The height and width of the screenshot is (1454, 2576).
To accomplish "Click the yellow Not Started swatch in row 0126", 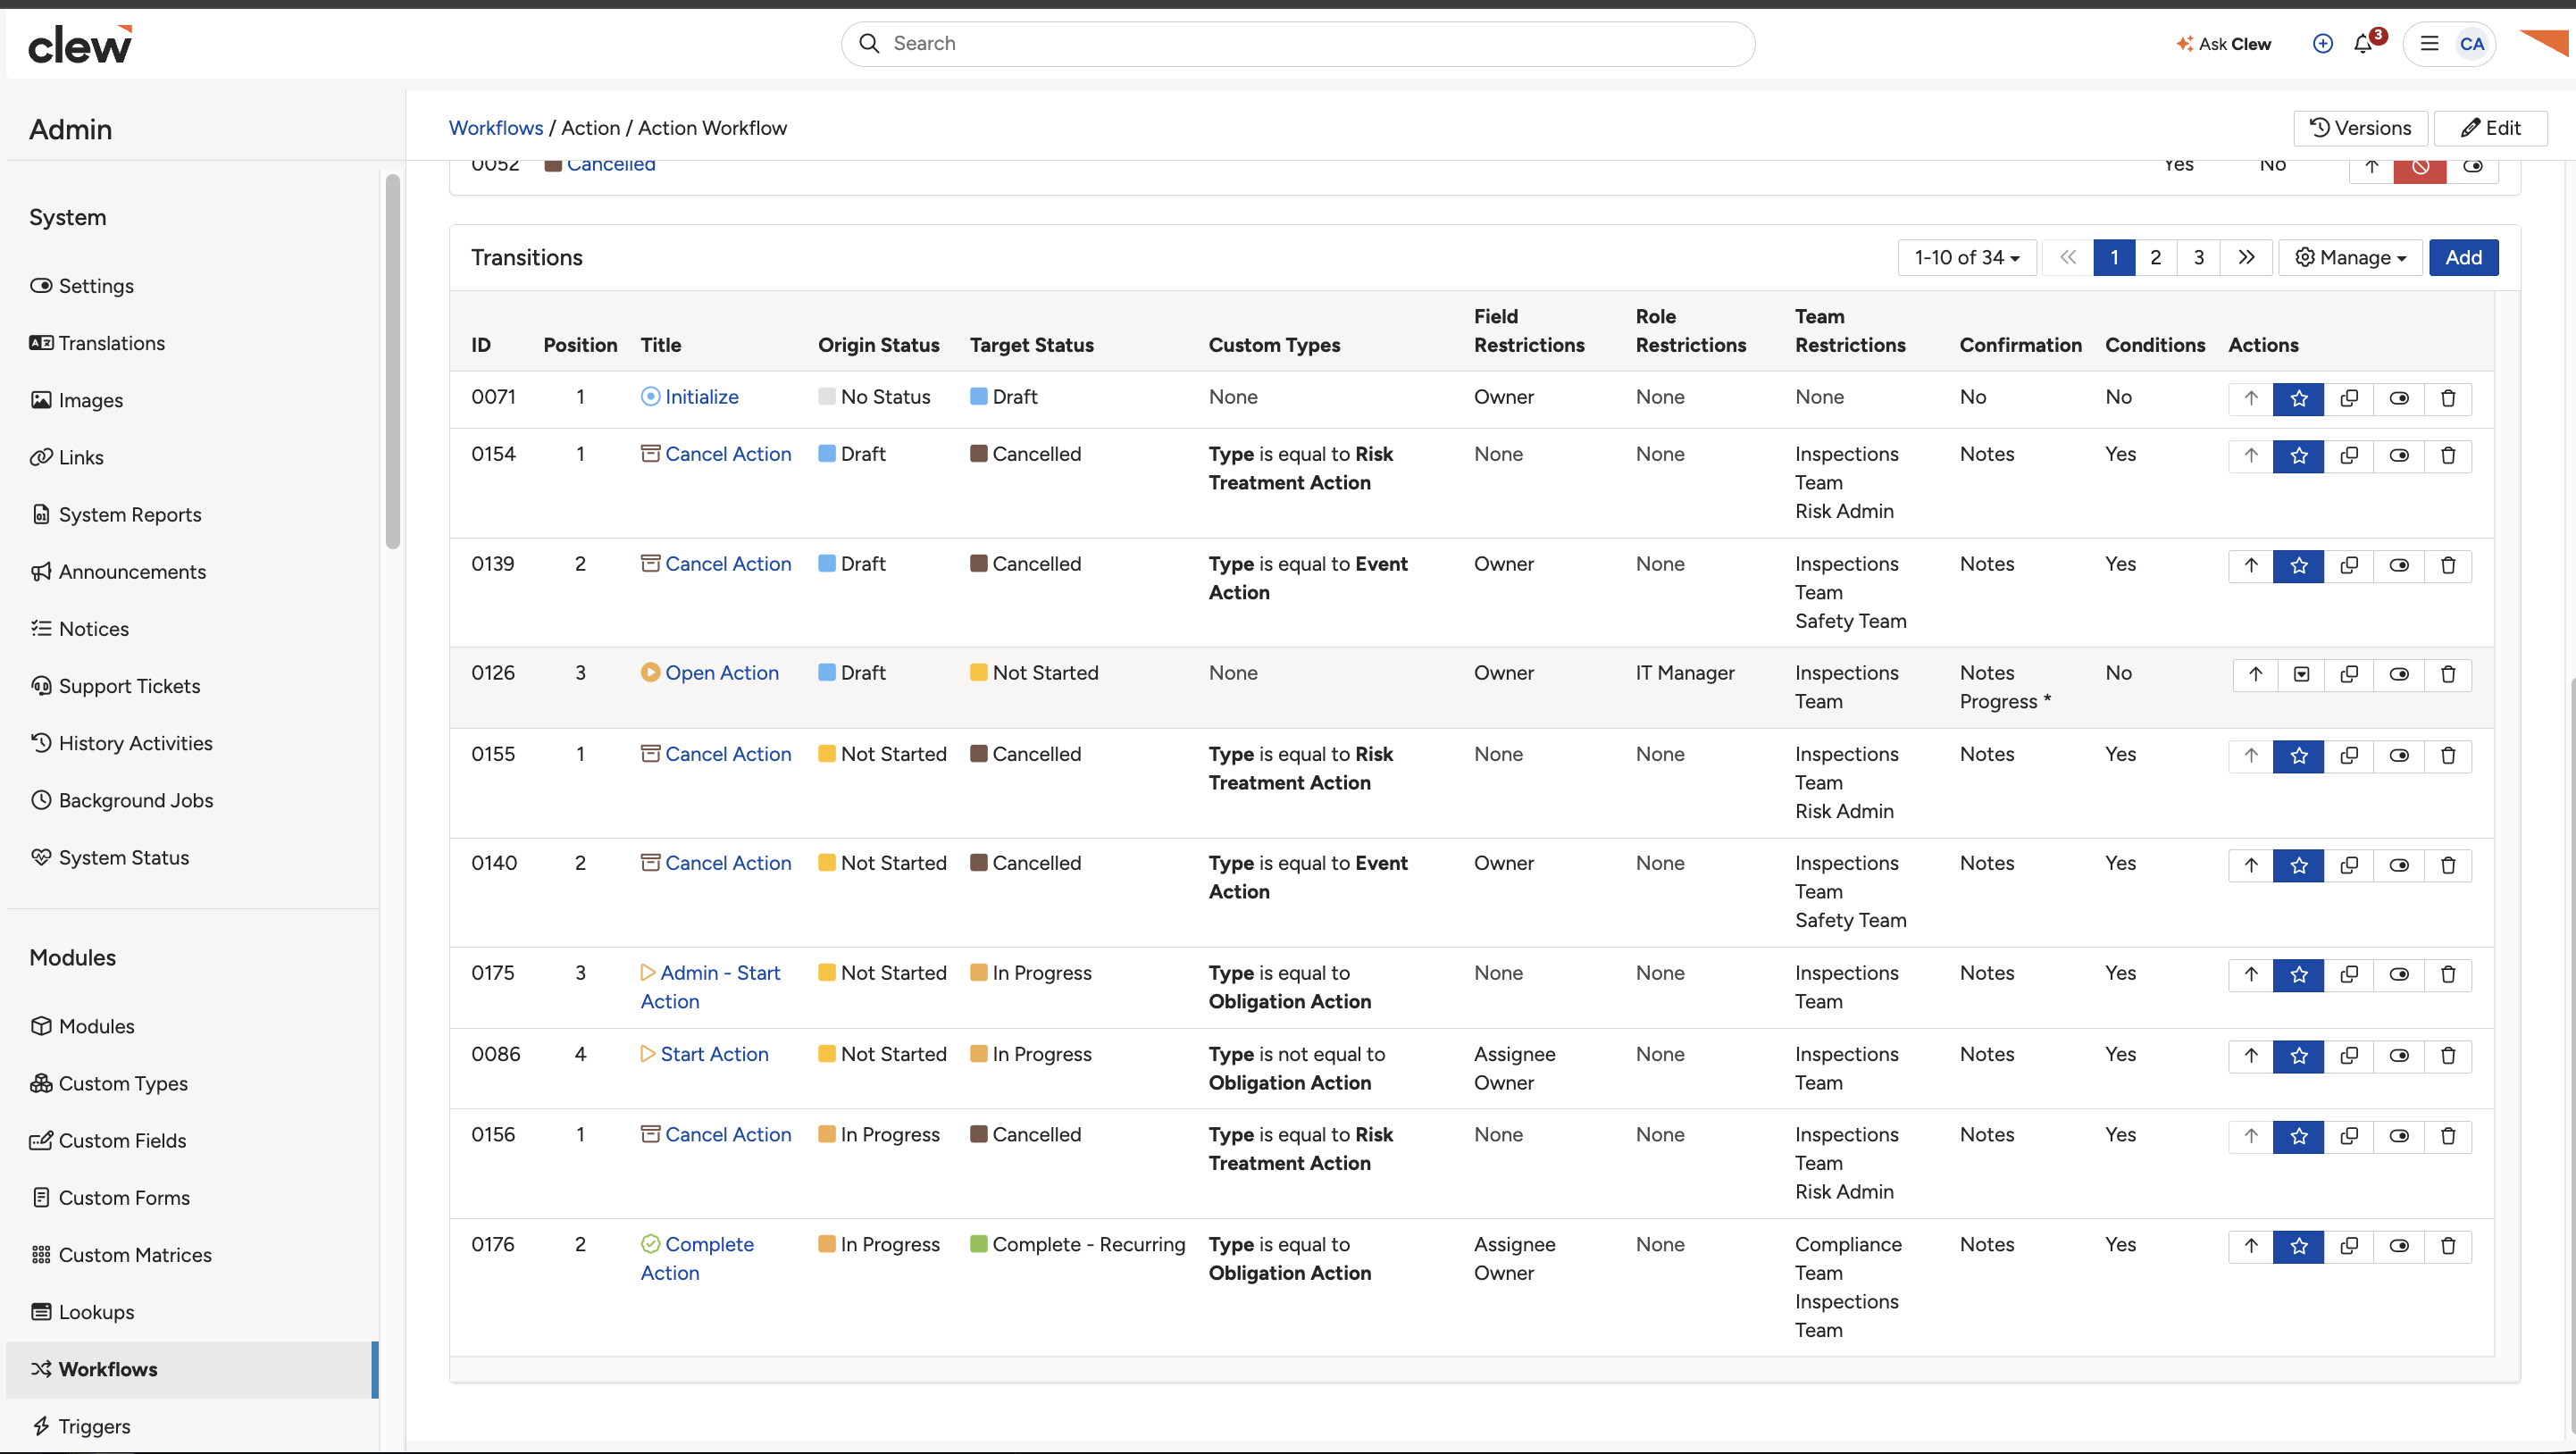I will click(978, 673).
